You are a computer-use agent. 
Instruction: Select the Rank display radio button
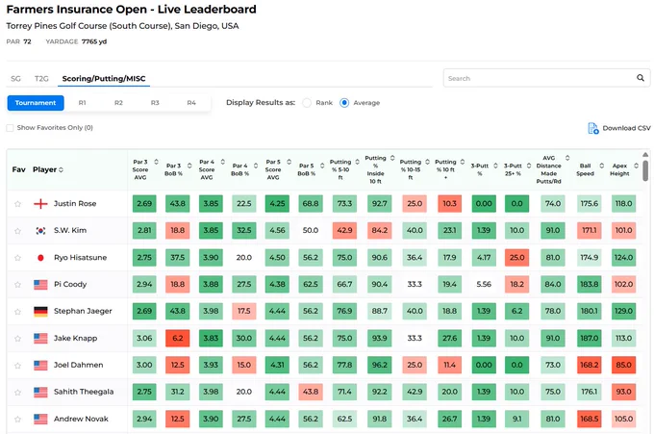[x=307, y=103]
